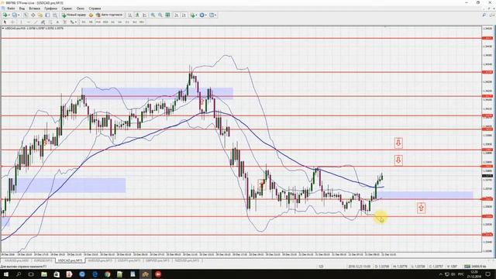Switch chart to bar chart type
This screenshot has height=279, width=496.
pyautogui.click(x=129, y=15)
